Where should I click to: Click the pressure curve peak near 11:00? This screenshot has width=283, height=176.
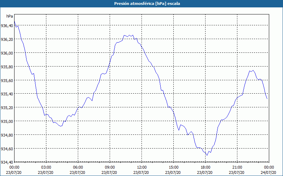[129, 35]
